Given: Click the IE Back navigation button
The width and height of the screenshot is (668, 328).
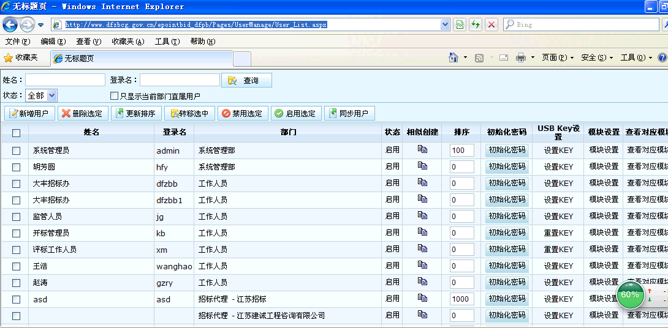Looking at the screenshot, I should (x=10, y=24).
